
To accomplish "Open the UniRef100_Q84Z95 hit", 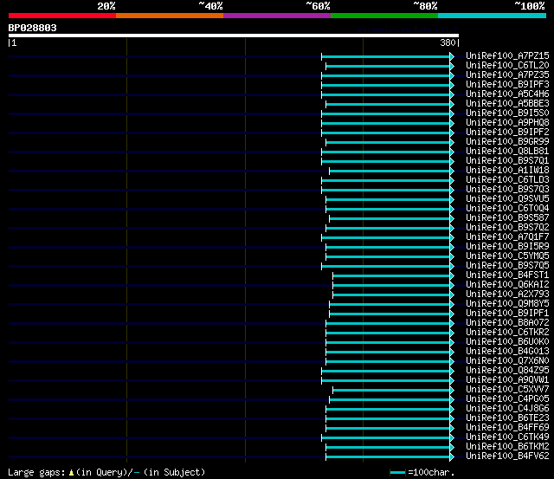I will pos(507,371).
